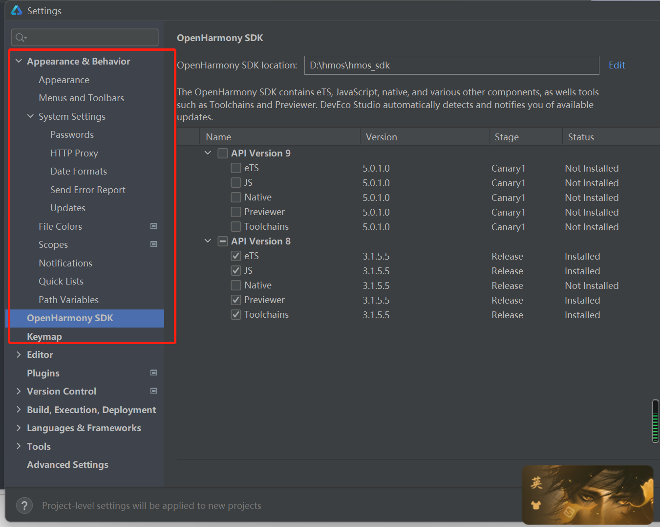
Task: Open Plugins settings
Action: click(x=43, y=373)
